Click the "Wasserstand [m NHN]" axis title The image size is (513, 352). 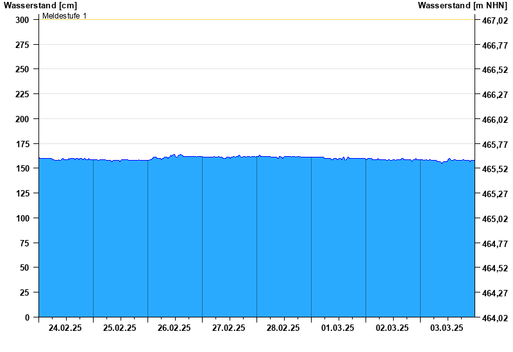point(462,5)
